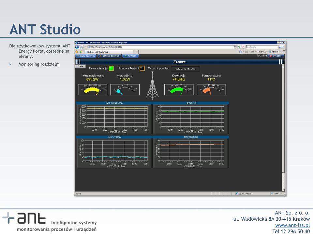The height and width of the screenshot is (234, 313).
Task: Open the Narzędzia (Tools) menu
Action: 275,52
